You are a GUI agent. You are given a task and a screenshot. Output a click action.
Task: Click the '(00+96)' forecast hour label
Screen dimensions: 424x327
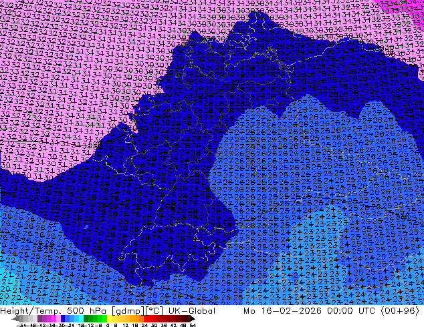400,311
